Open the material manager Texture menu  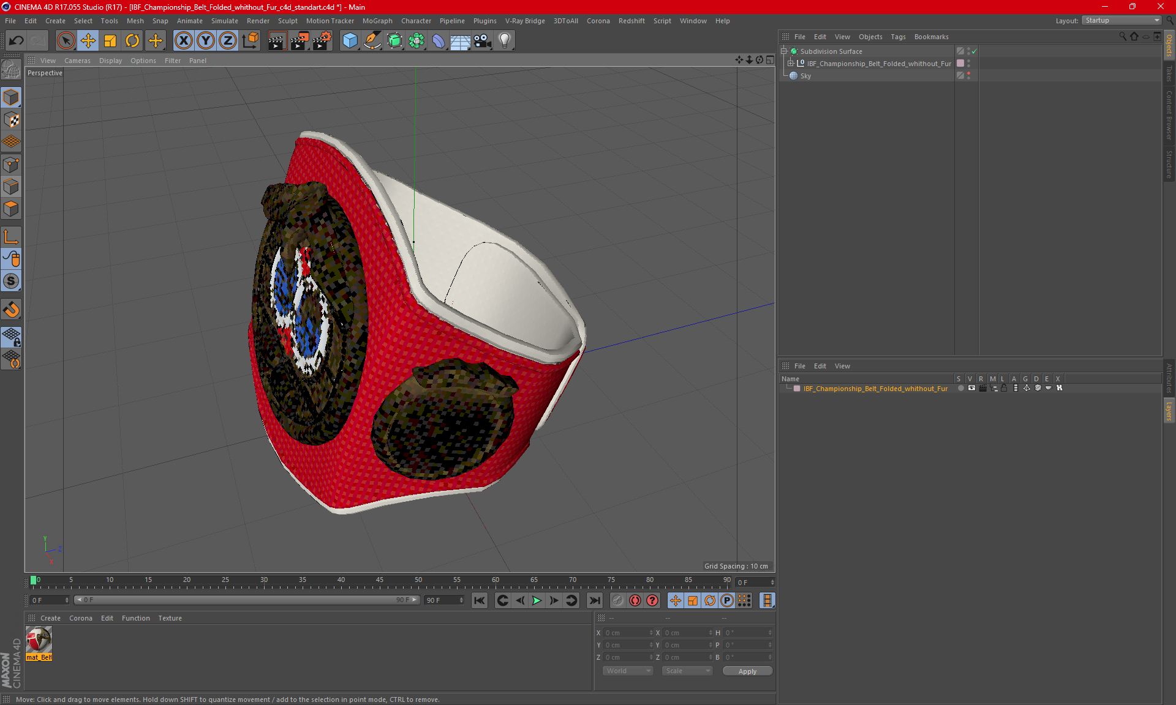pos(170,618)
